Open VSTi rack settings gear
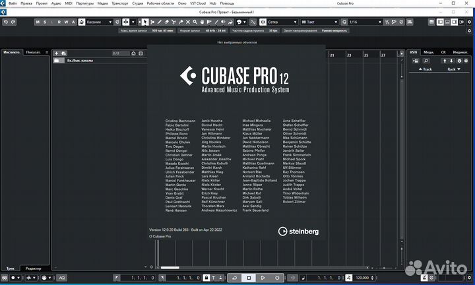The width and height of the screenshot is (475, 285). click(466, 61)
